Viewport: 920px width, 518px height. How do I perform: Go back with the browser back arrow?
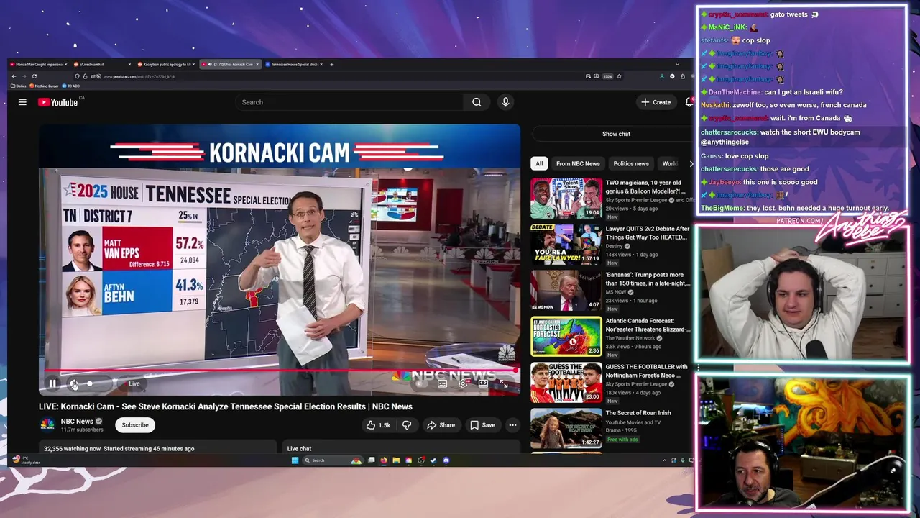14,76
